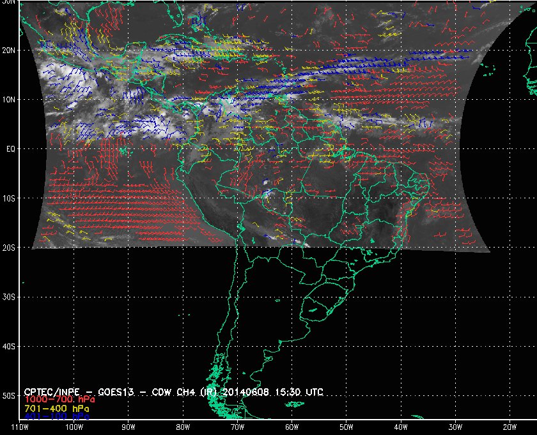Select the red 1000-700 hPa legend entry
537x435 pixels.
[x=59, y=400]
